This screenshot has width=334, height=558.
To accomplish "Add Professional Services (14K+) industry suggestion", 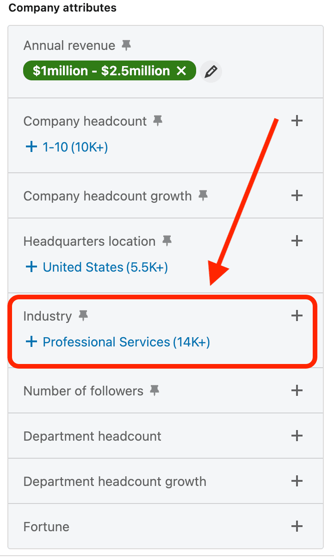I will tap(118, 342).
